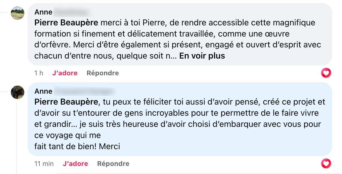The image size is (342, 174).
Task: Reply to the comment posted 1 h ago
Action: (103, 73)
